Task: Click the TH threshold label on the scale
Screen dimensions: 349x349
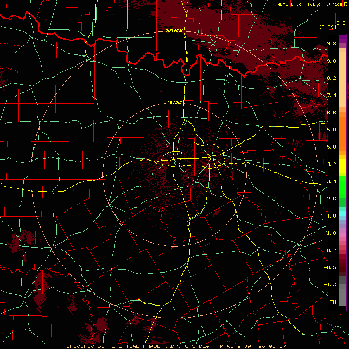Action: [x=333, y=302]
